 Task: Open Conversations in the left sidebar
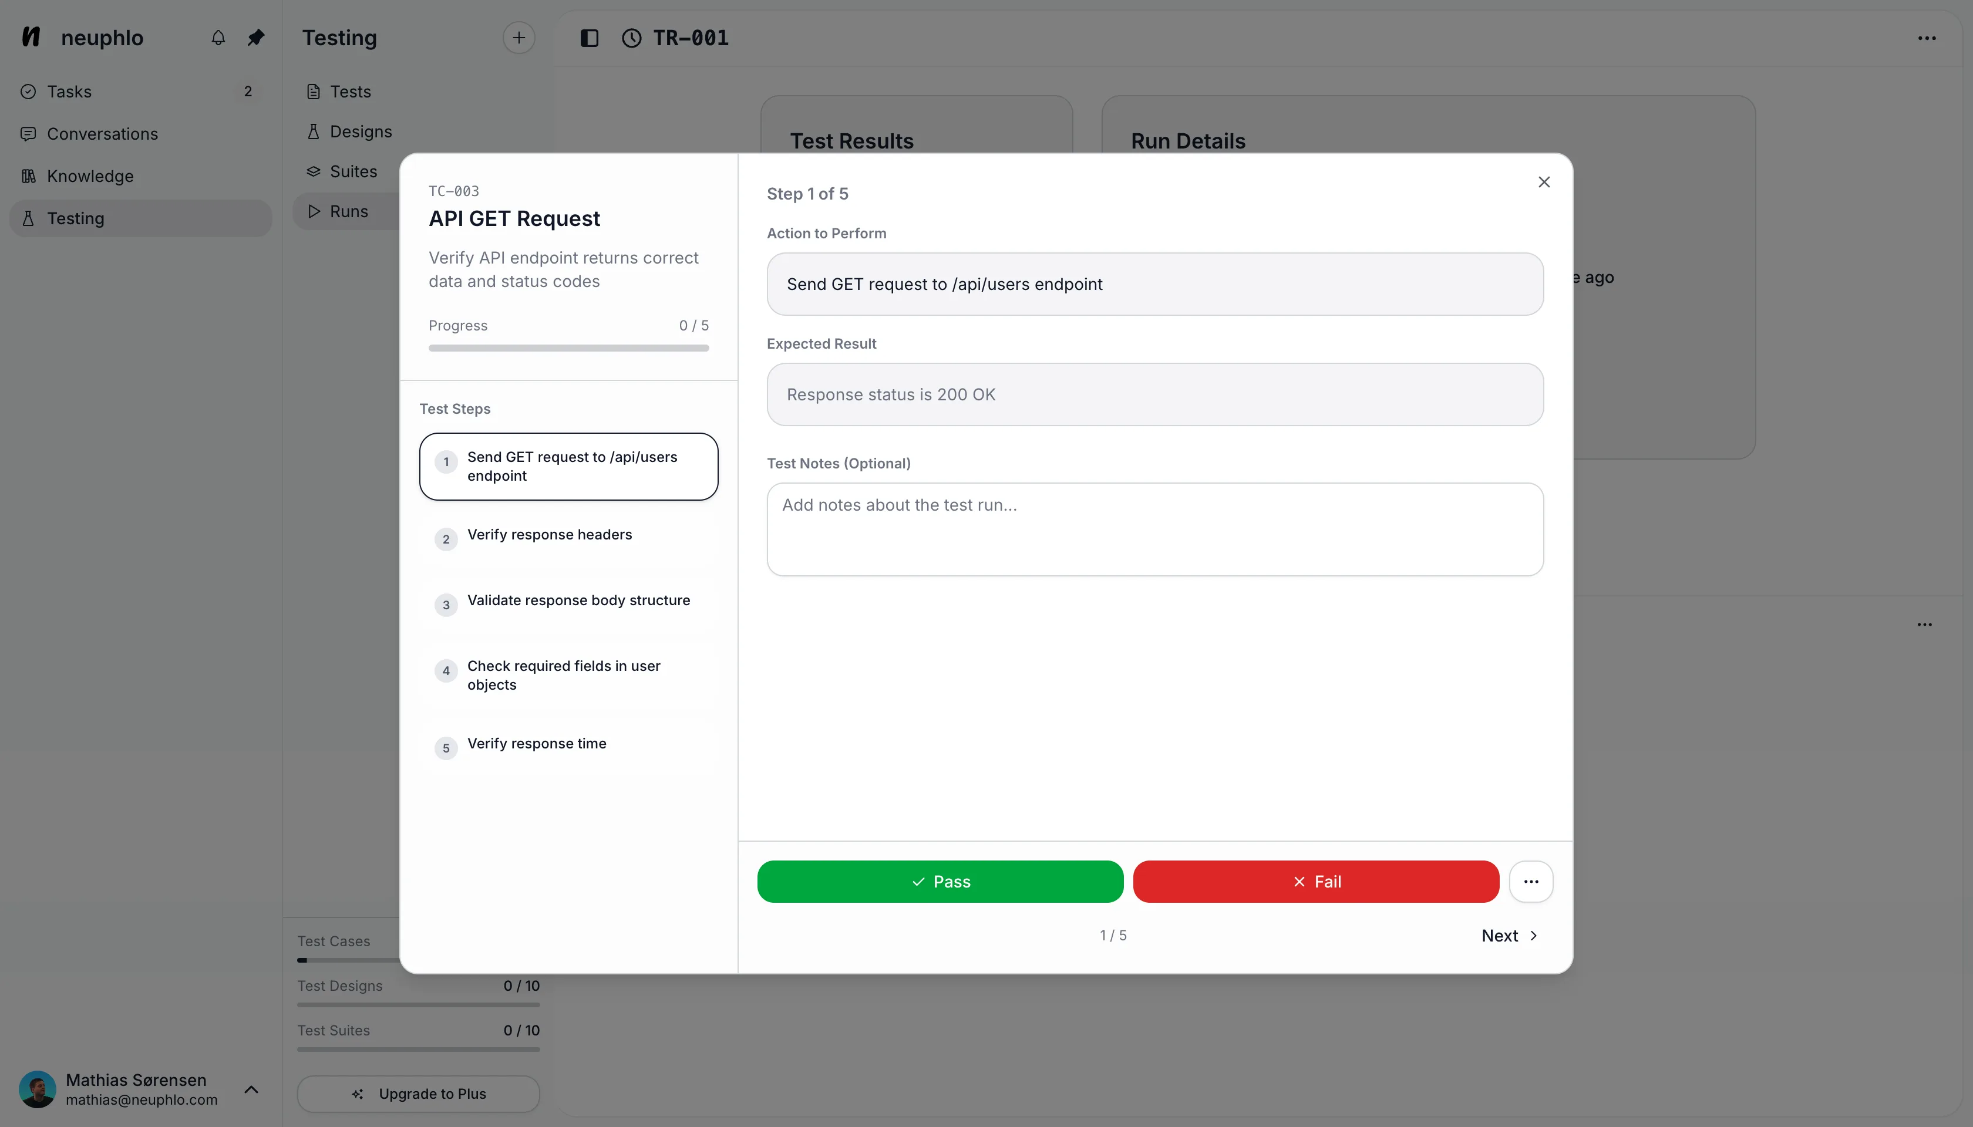(x=102, y=134)
